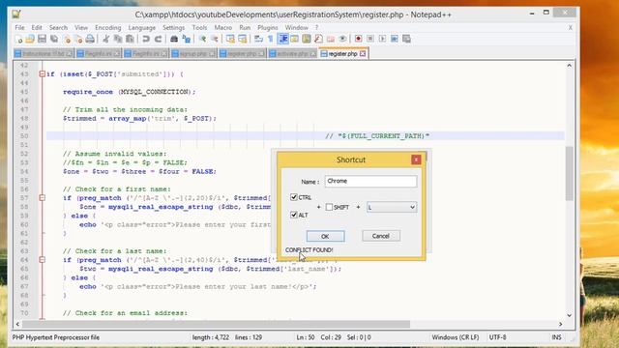Open the Macro menu

(x=223, y=28)
